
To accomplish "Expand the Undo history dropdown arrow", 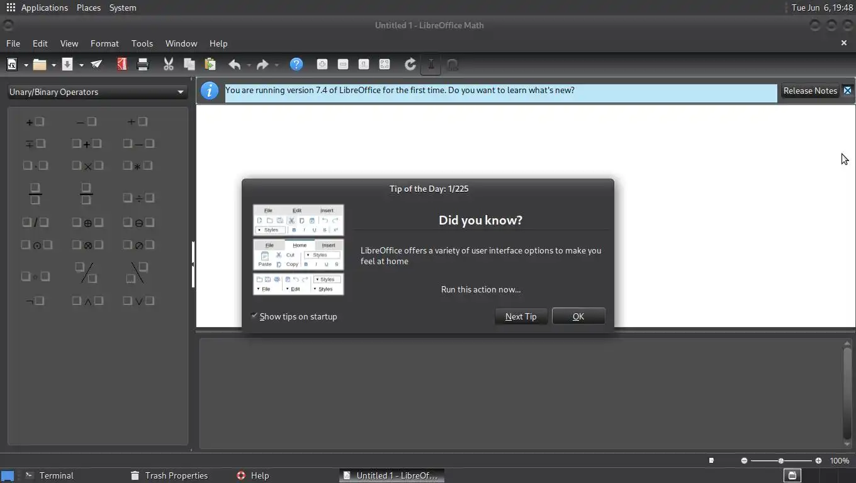I will click(x=249, y=65).
